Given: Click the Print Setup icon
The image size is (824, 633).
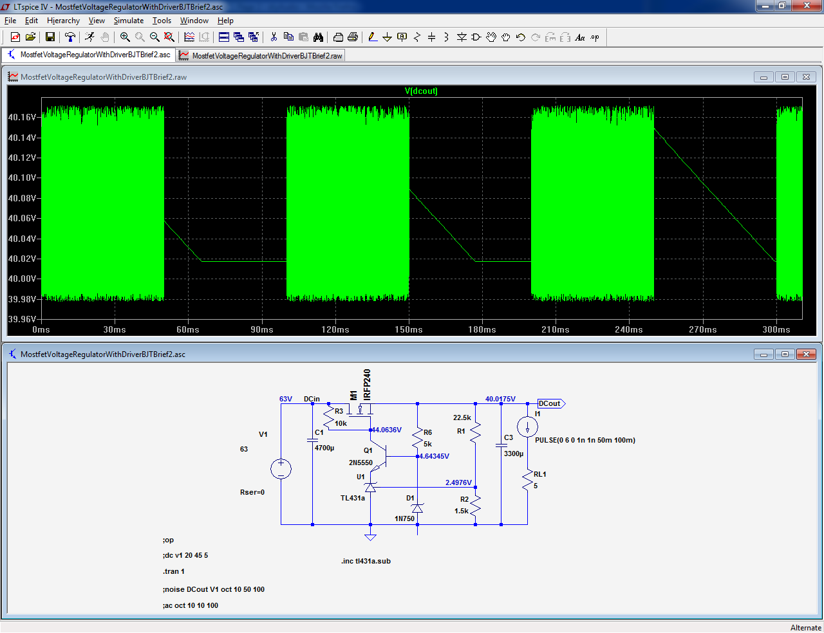Looking at the screenshot, I should pos(338,37).
